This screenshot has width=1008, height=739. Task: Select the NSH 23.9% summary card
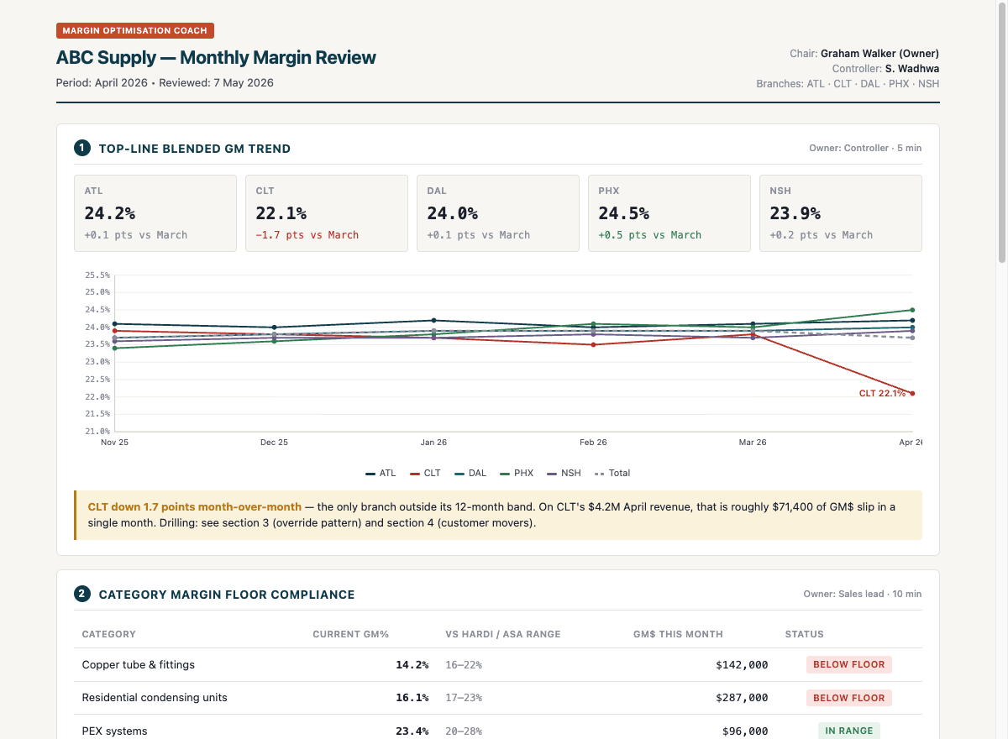point(841,213)
